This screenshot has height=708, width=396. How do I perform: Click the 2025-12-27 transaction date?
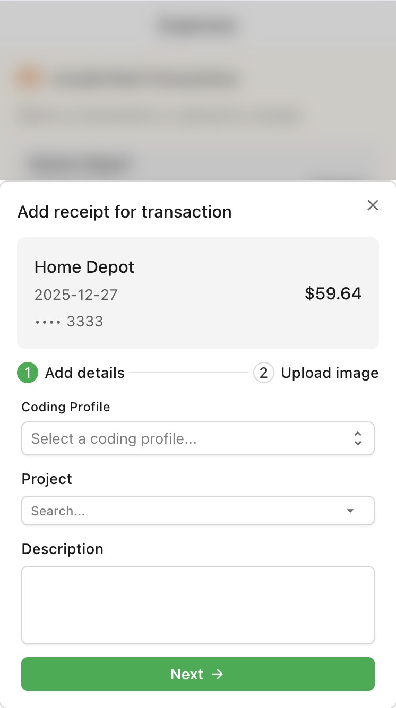click(76, 295)
